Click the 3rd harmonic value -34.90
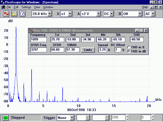Screen dimensions: 163x122 (x=88, y=40)
